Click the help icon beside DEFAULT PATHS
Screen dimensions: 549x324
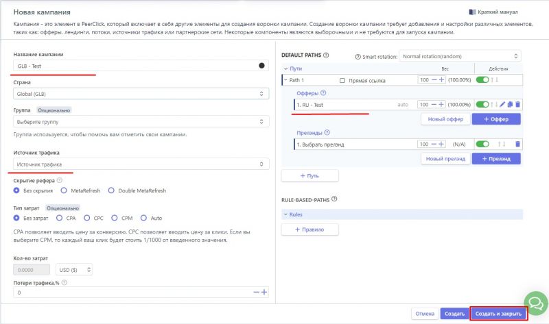coord(326,55)
